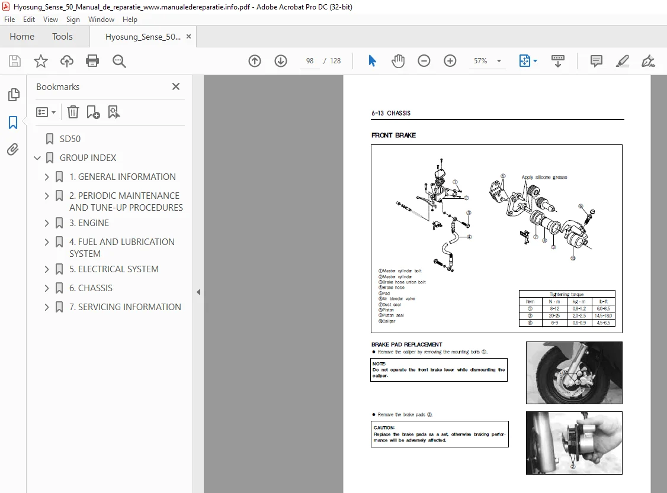
Task: Select the Hand pan tool
Action: coord(397,61)
